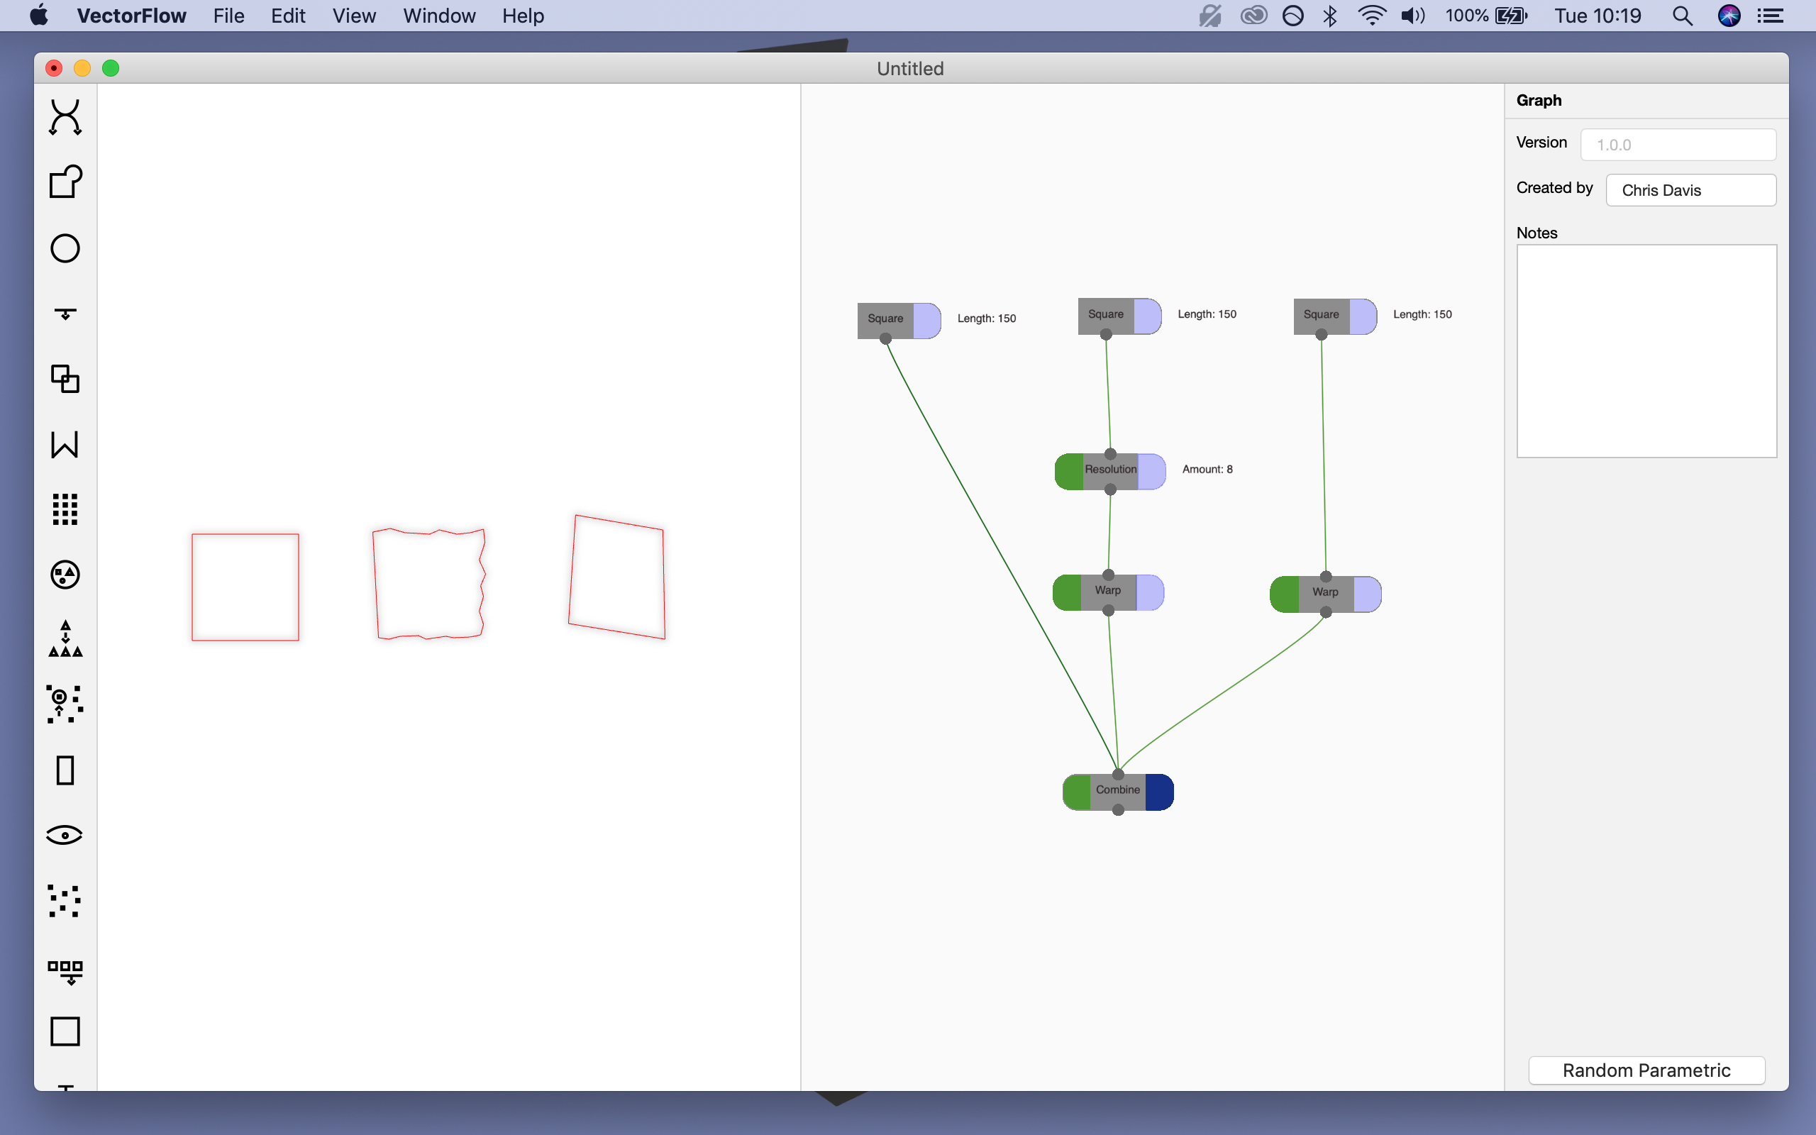Open the Window menu
Image resolution: width=1816 pixels, height=1135 pixels.
click(x=438, y=16)
